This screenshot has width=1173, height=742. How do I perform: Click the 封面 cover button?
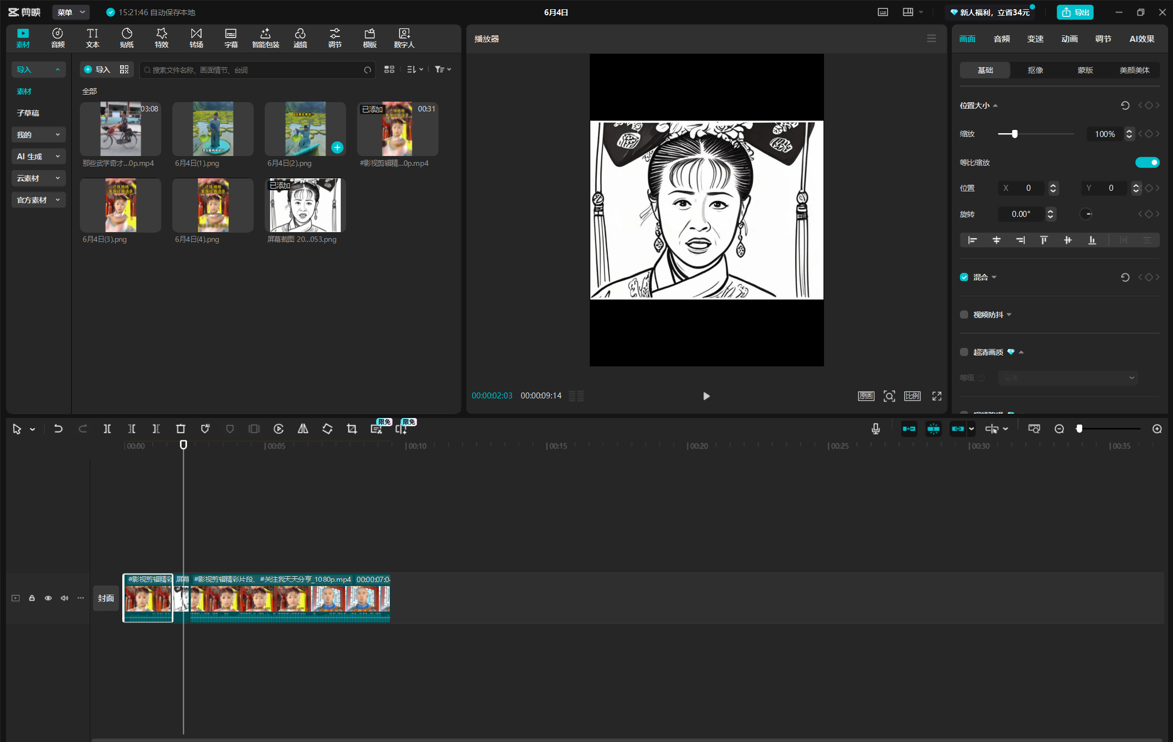click(x=106, y=598)
